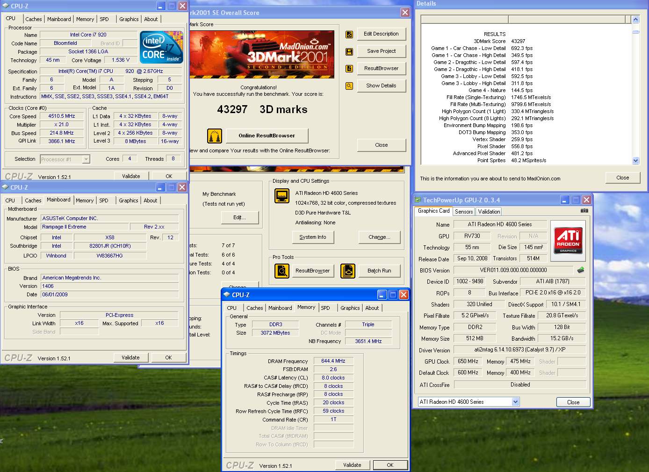Click the 3DMark2001 MadOnion banner image
Image resolution: width=649 pixels, height=472 pixels.
(x=262, y=54)
